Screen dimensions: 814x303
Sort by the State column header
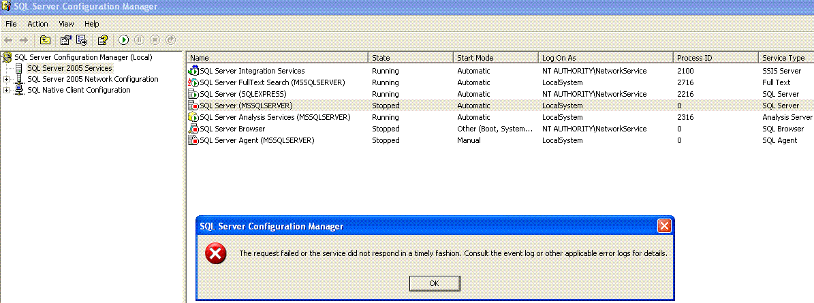(x=411, y=58)
